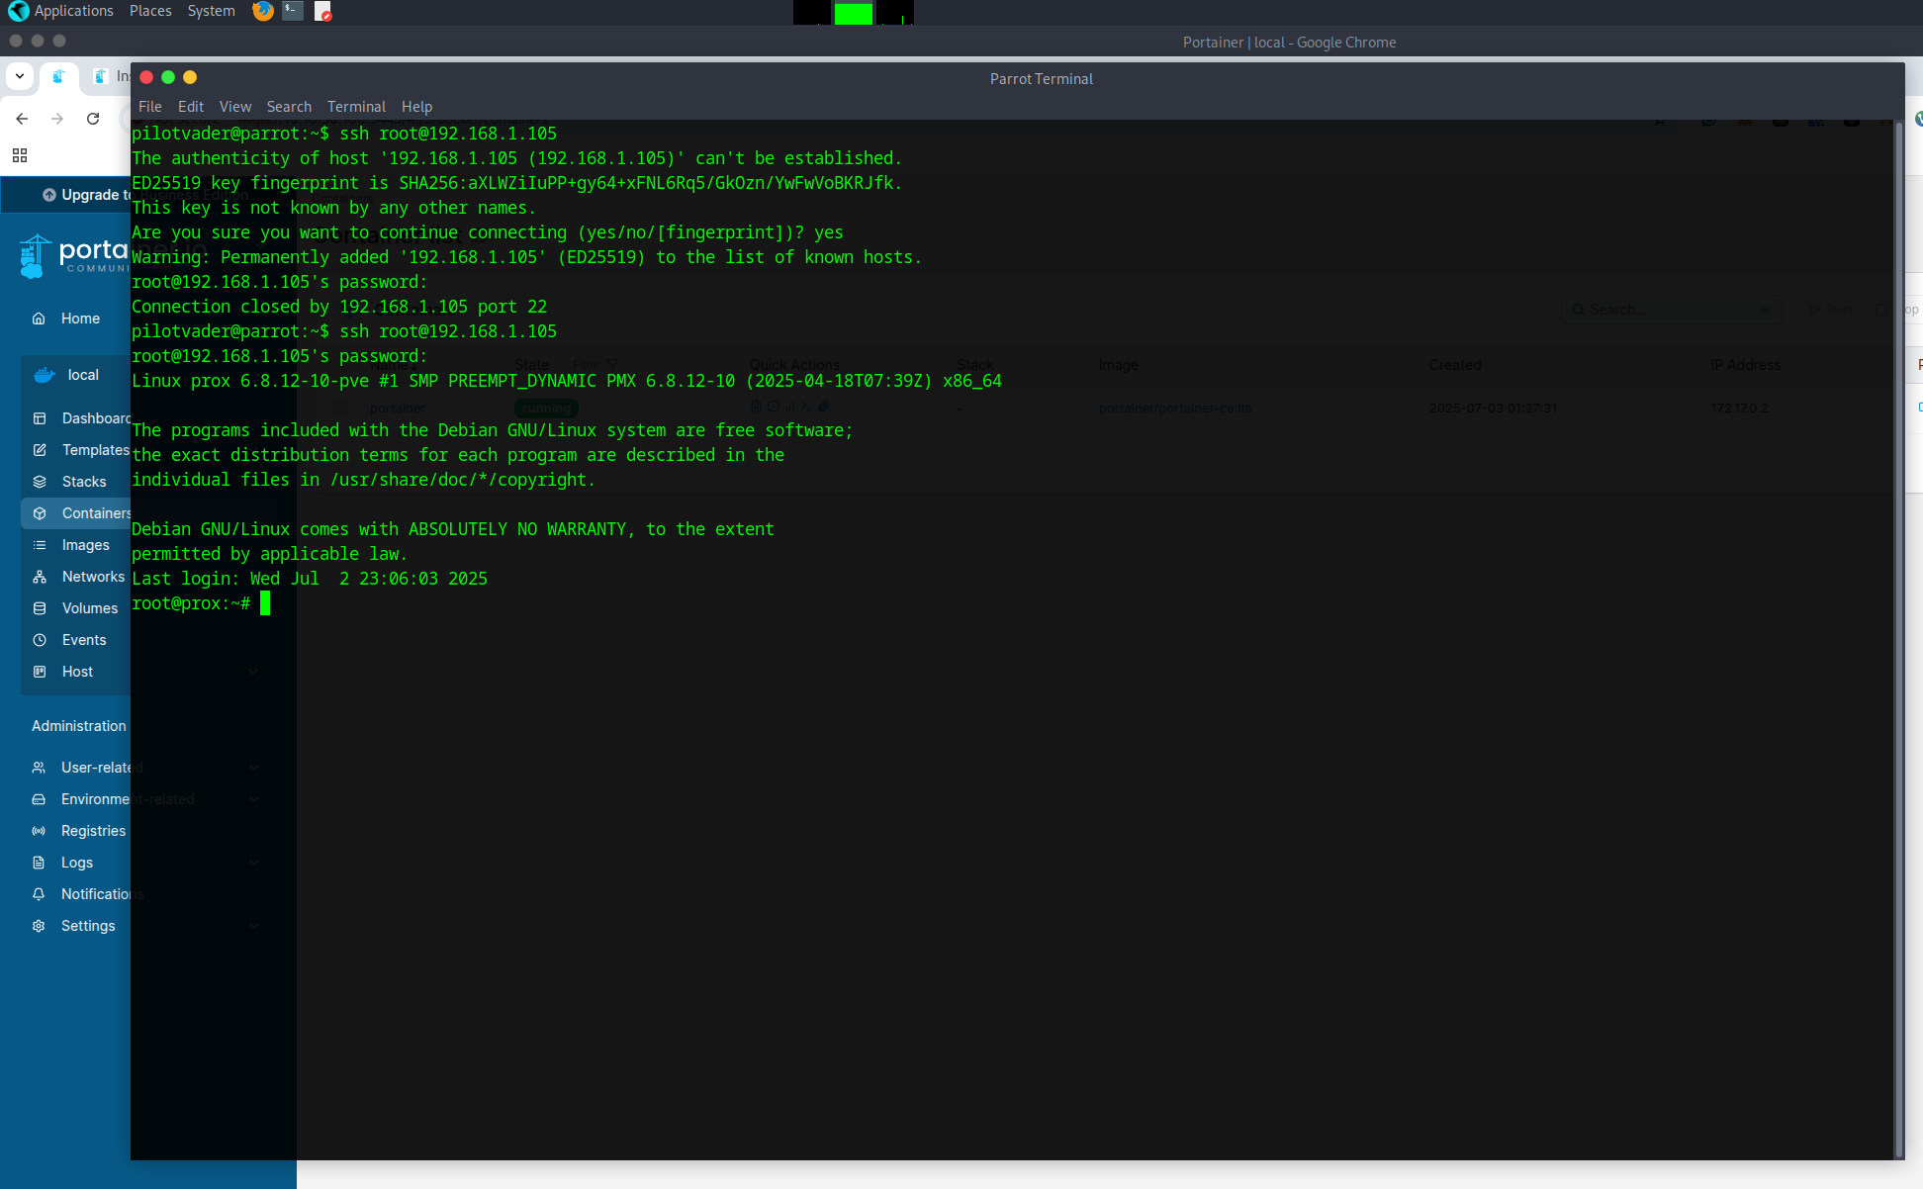Open logs for the portainer container
Viewport: 1923px width, 1189px height.
click(x=756, y=406)
